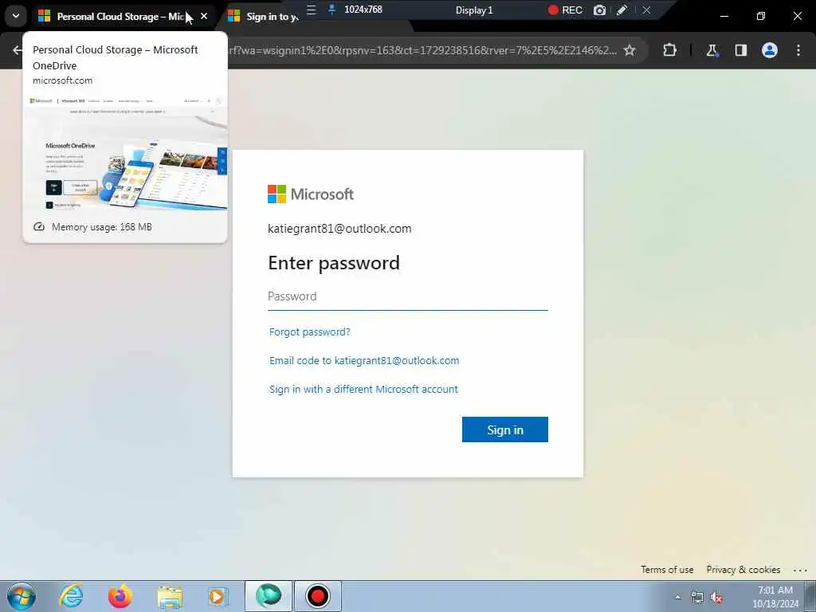Click the Display 1 label
The height and width of the screenshot is (612, 816).
tap(474, 10)
